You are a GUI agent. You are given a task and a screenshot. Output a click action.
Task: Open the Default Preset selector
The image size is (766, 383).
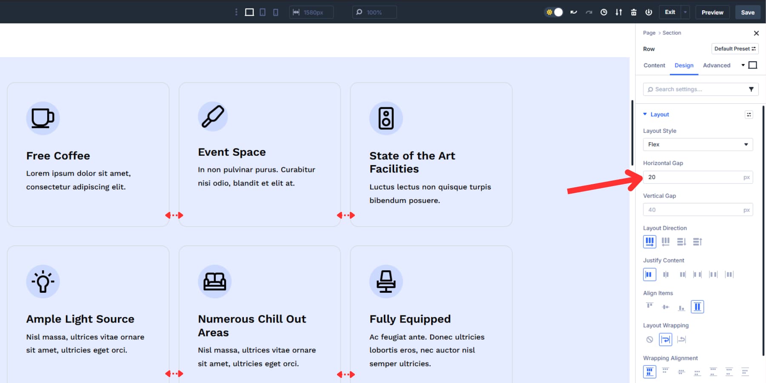[735, 49]
